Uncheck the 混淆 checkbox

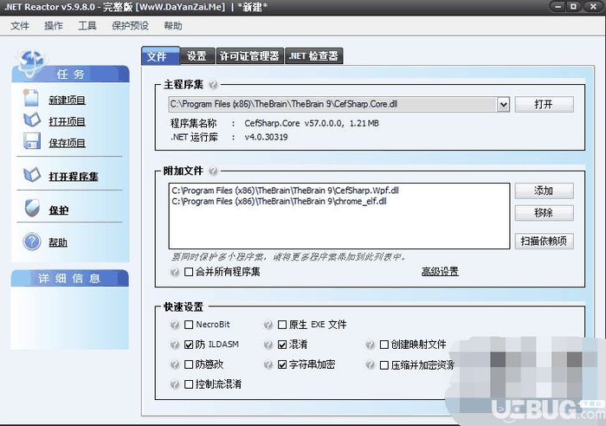[x=282, y=345]
